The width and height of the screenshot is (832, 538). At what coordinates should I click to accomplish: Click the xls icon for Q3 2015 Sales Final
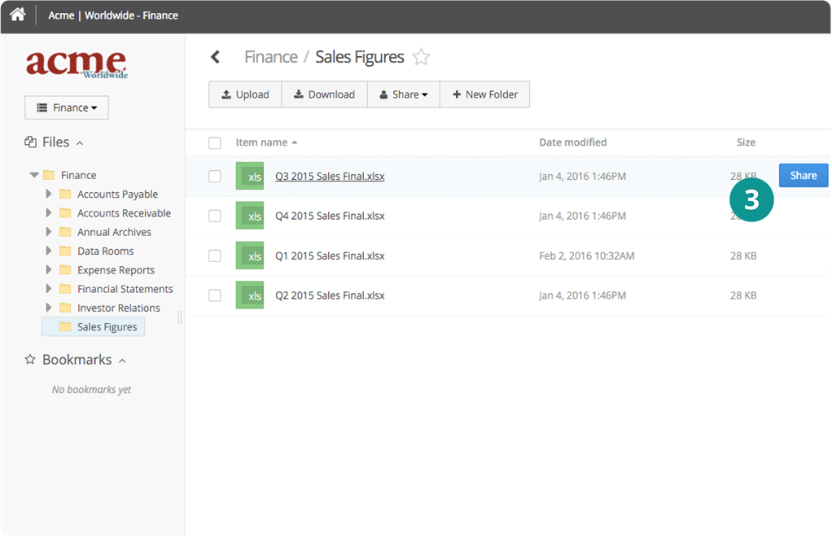point(250,177)
